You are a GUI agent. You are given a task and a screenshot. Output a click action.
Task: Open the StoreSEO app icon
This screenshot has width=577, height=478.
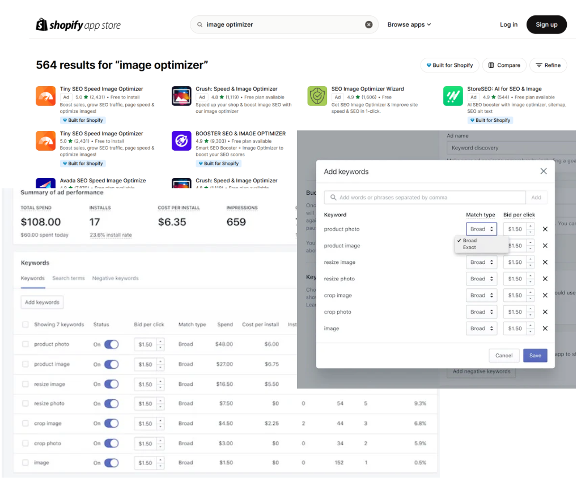coord(453,96)
